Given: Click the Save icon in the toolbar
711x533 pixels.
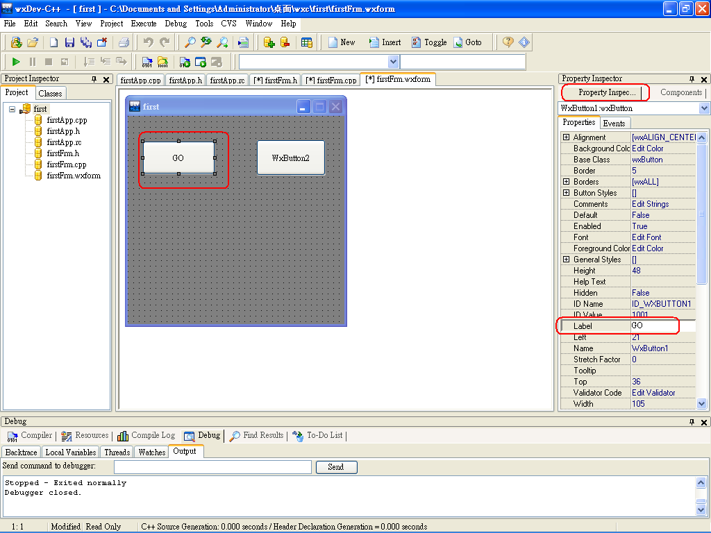Looking at the screenshot, I should (x=68, y=42).
